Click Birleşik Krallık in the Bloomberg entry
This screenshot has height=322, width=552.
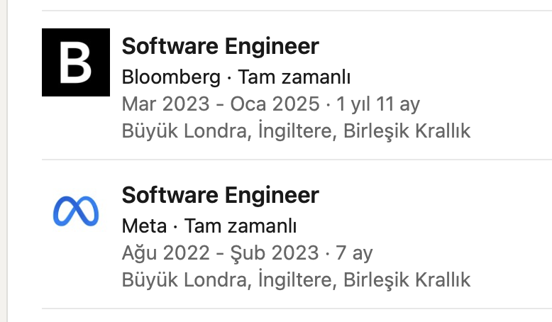(407, 131)
